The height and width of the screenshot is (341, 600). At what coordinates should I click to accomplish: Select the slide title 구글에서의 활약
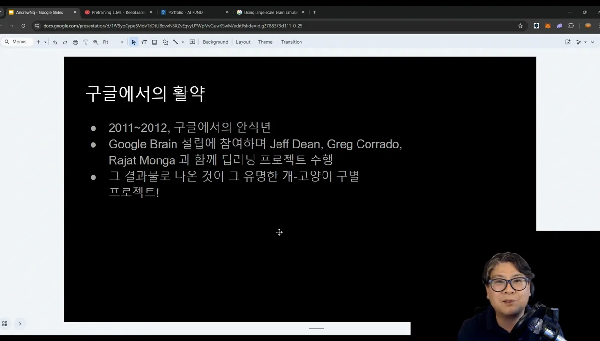point(145,93)
